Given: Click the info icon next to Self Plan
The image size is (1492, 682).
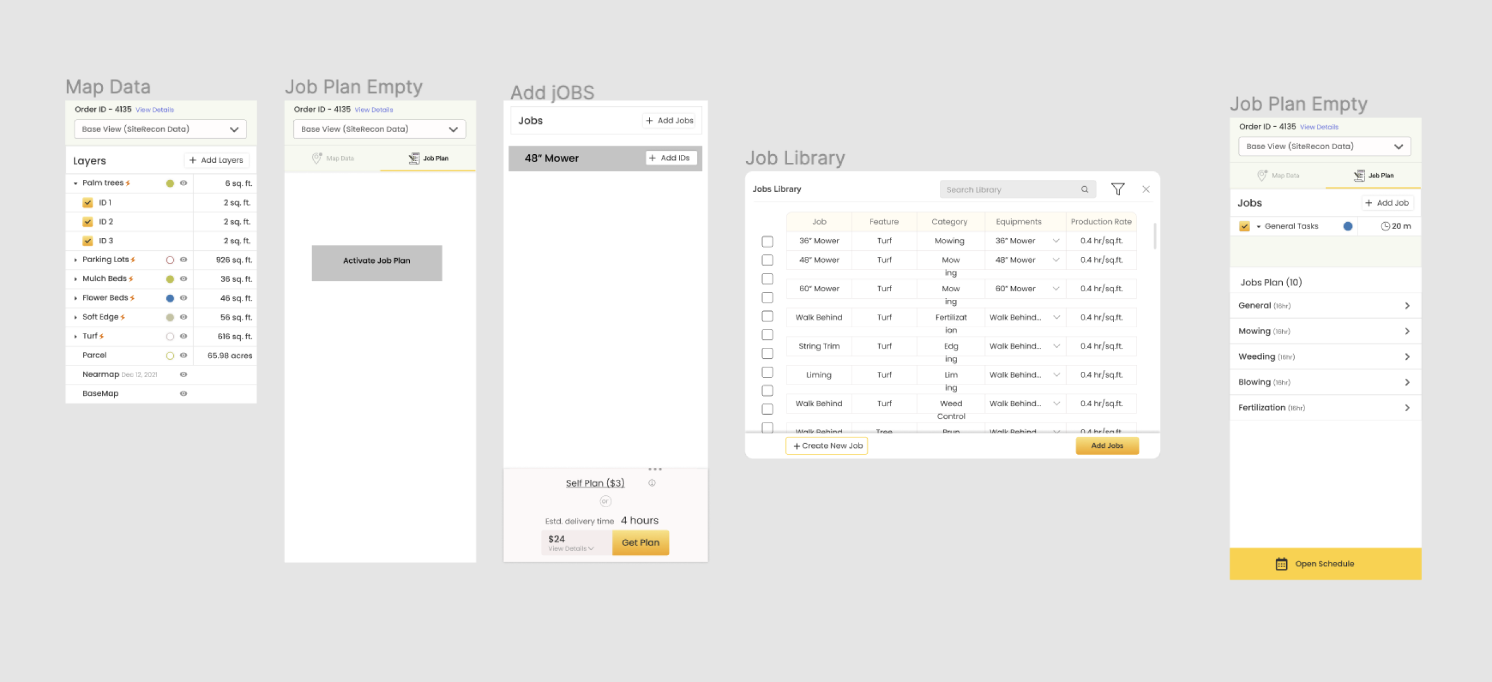Looking at the screenshot, I should (652, 483).
